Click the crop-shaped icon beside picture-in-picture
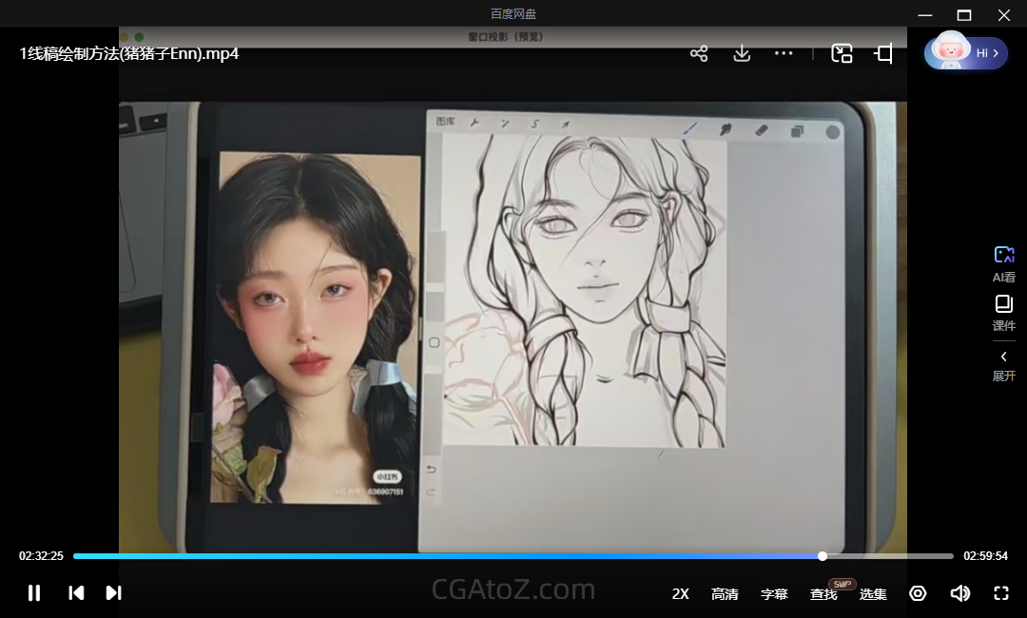 tap(883, 53)
